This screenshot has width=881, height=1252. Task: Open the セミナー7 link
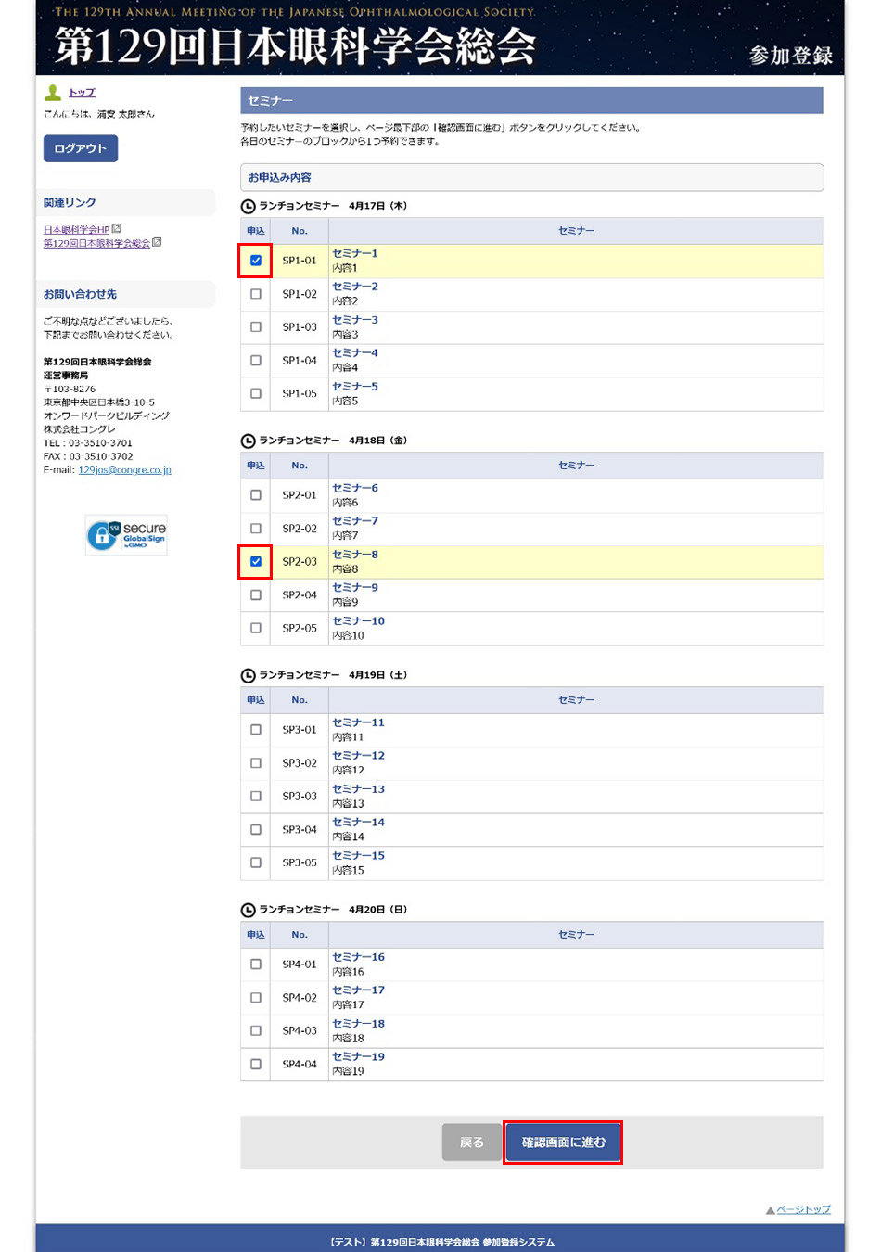(x=355, y=521)
